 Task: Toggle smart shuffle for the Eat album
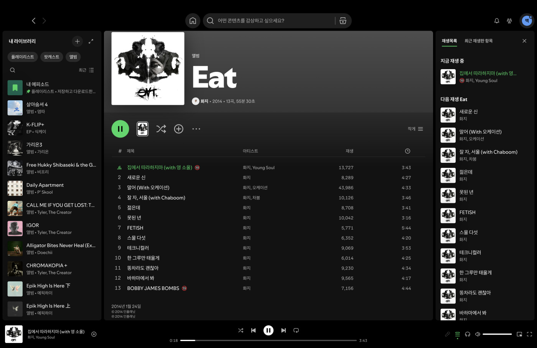point(161,129)
